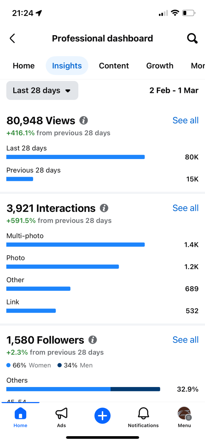Tap info icon beside Views

click(x=84, y=120)
